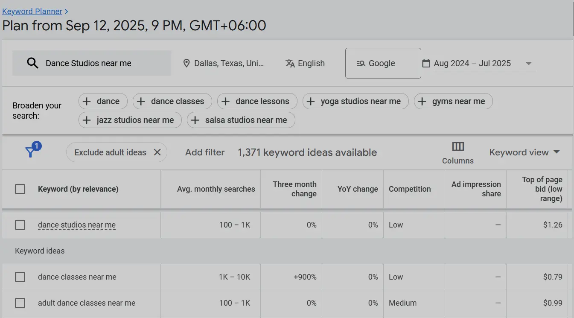Click the calendar icon for date range

[x=426, y=63]
